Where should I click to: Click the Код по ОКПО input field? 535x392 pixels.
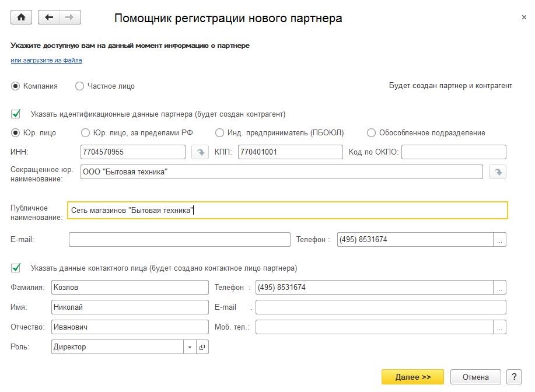pyautogui.click(x=454, y=152)
